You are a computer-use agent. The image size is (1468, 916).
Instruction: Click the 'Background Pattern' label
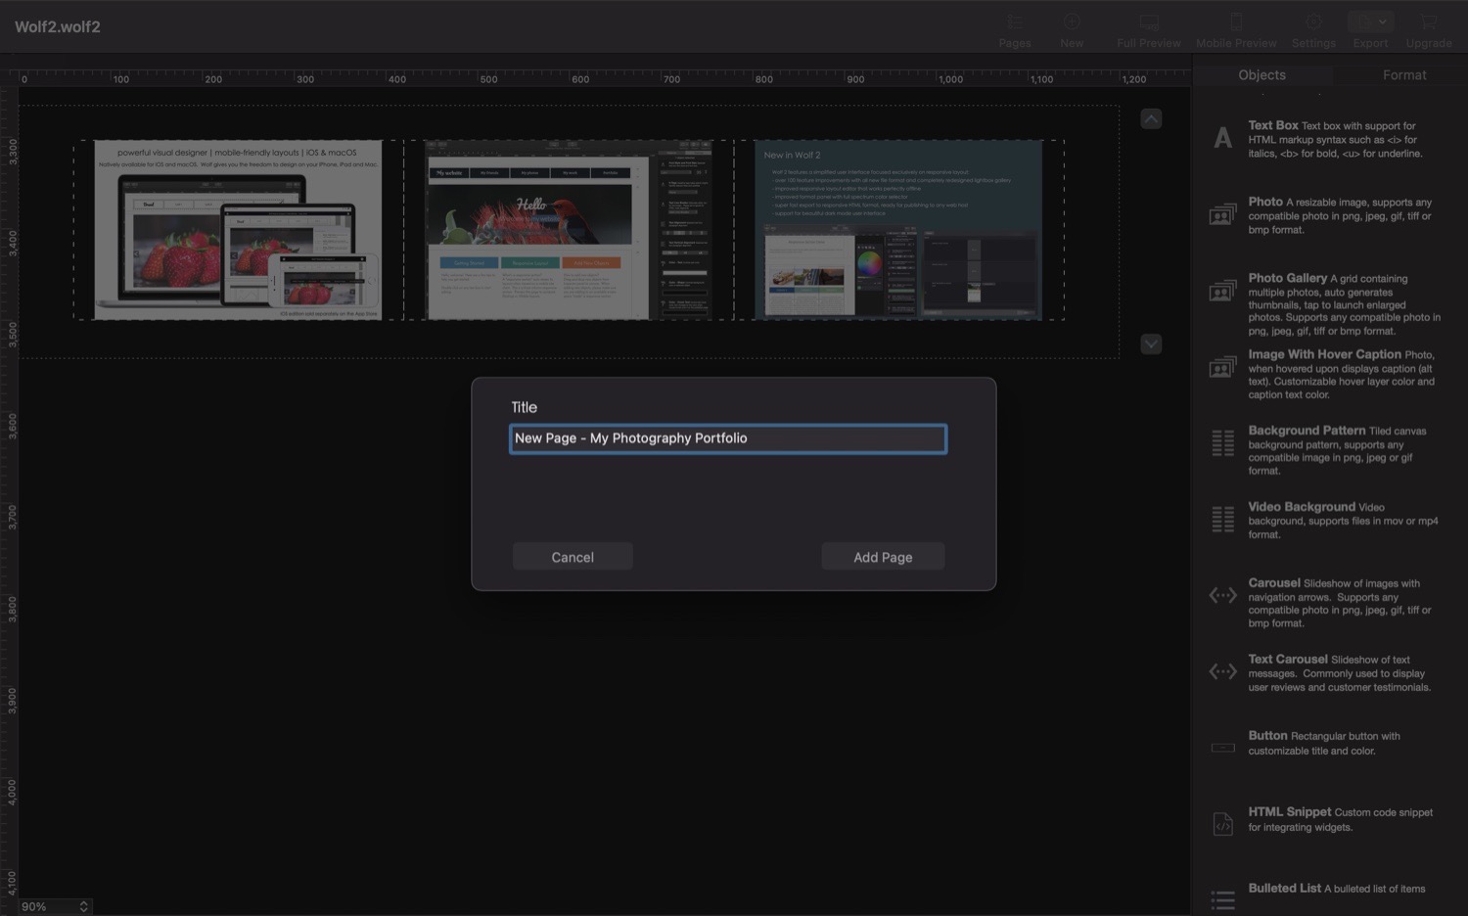pos(1307,431)
